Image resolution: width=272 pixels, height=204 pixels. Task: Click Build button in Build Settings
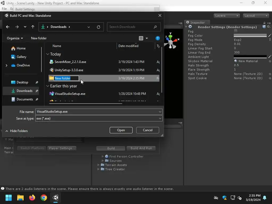click(111, 148)
